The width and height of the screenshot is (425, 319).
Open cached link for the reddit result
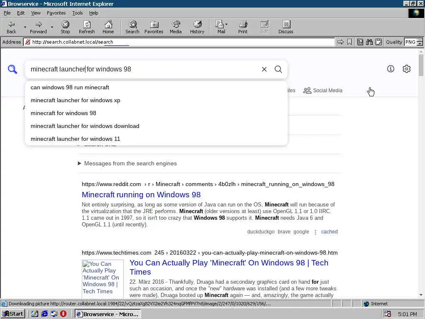click(329, 232)
